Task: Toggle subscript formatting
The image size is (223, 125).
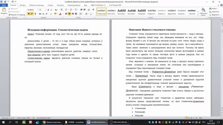Action: pyautogui.click(x=43, y=14)
